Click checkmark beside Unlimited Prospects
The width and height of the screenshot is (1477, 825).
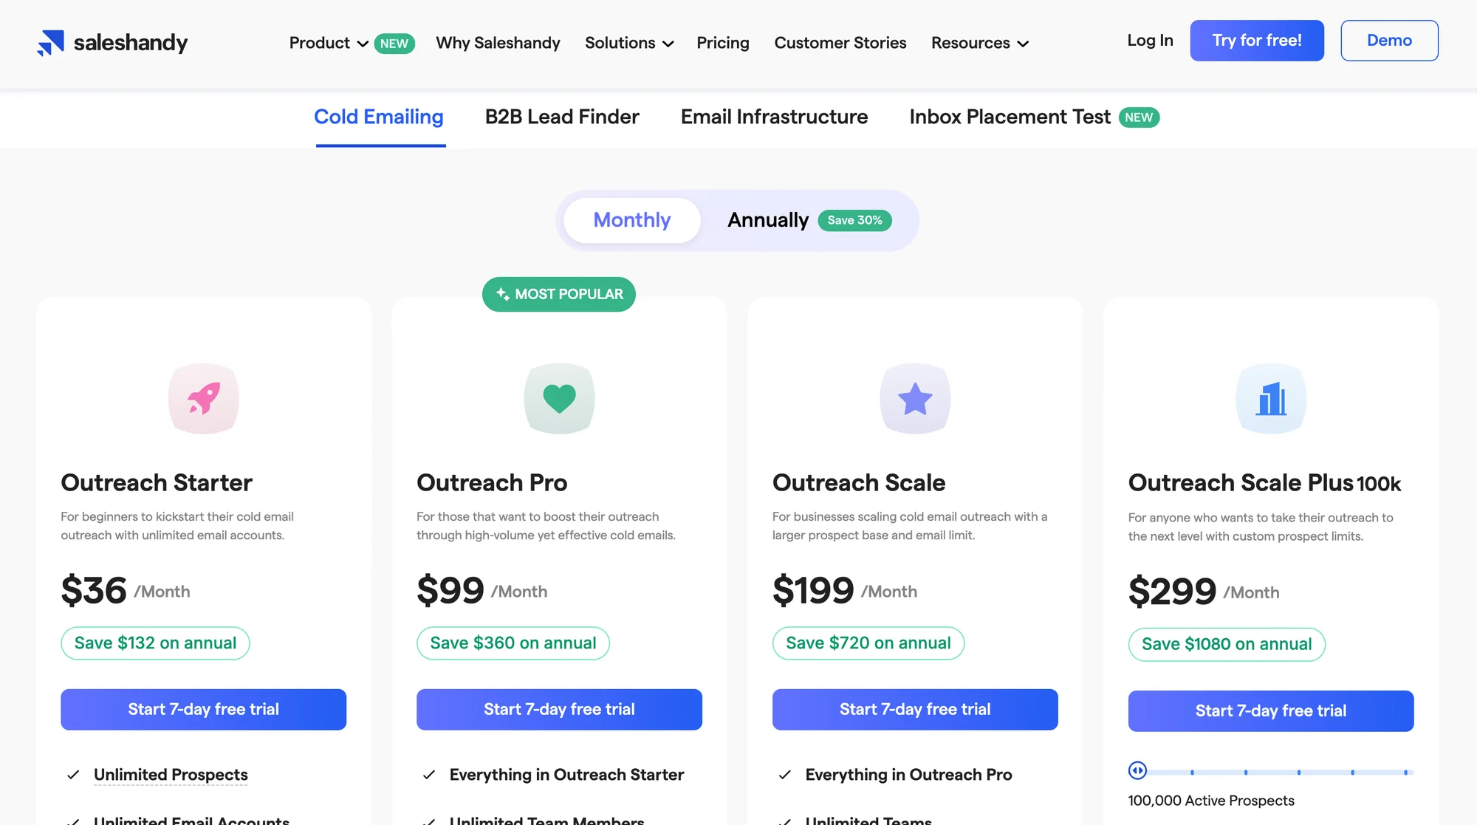[73, 775]
